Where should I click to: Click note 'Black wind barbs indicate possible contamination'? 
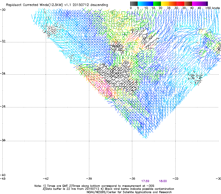[139, 189]
